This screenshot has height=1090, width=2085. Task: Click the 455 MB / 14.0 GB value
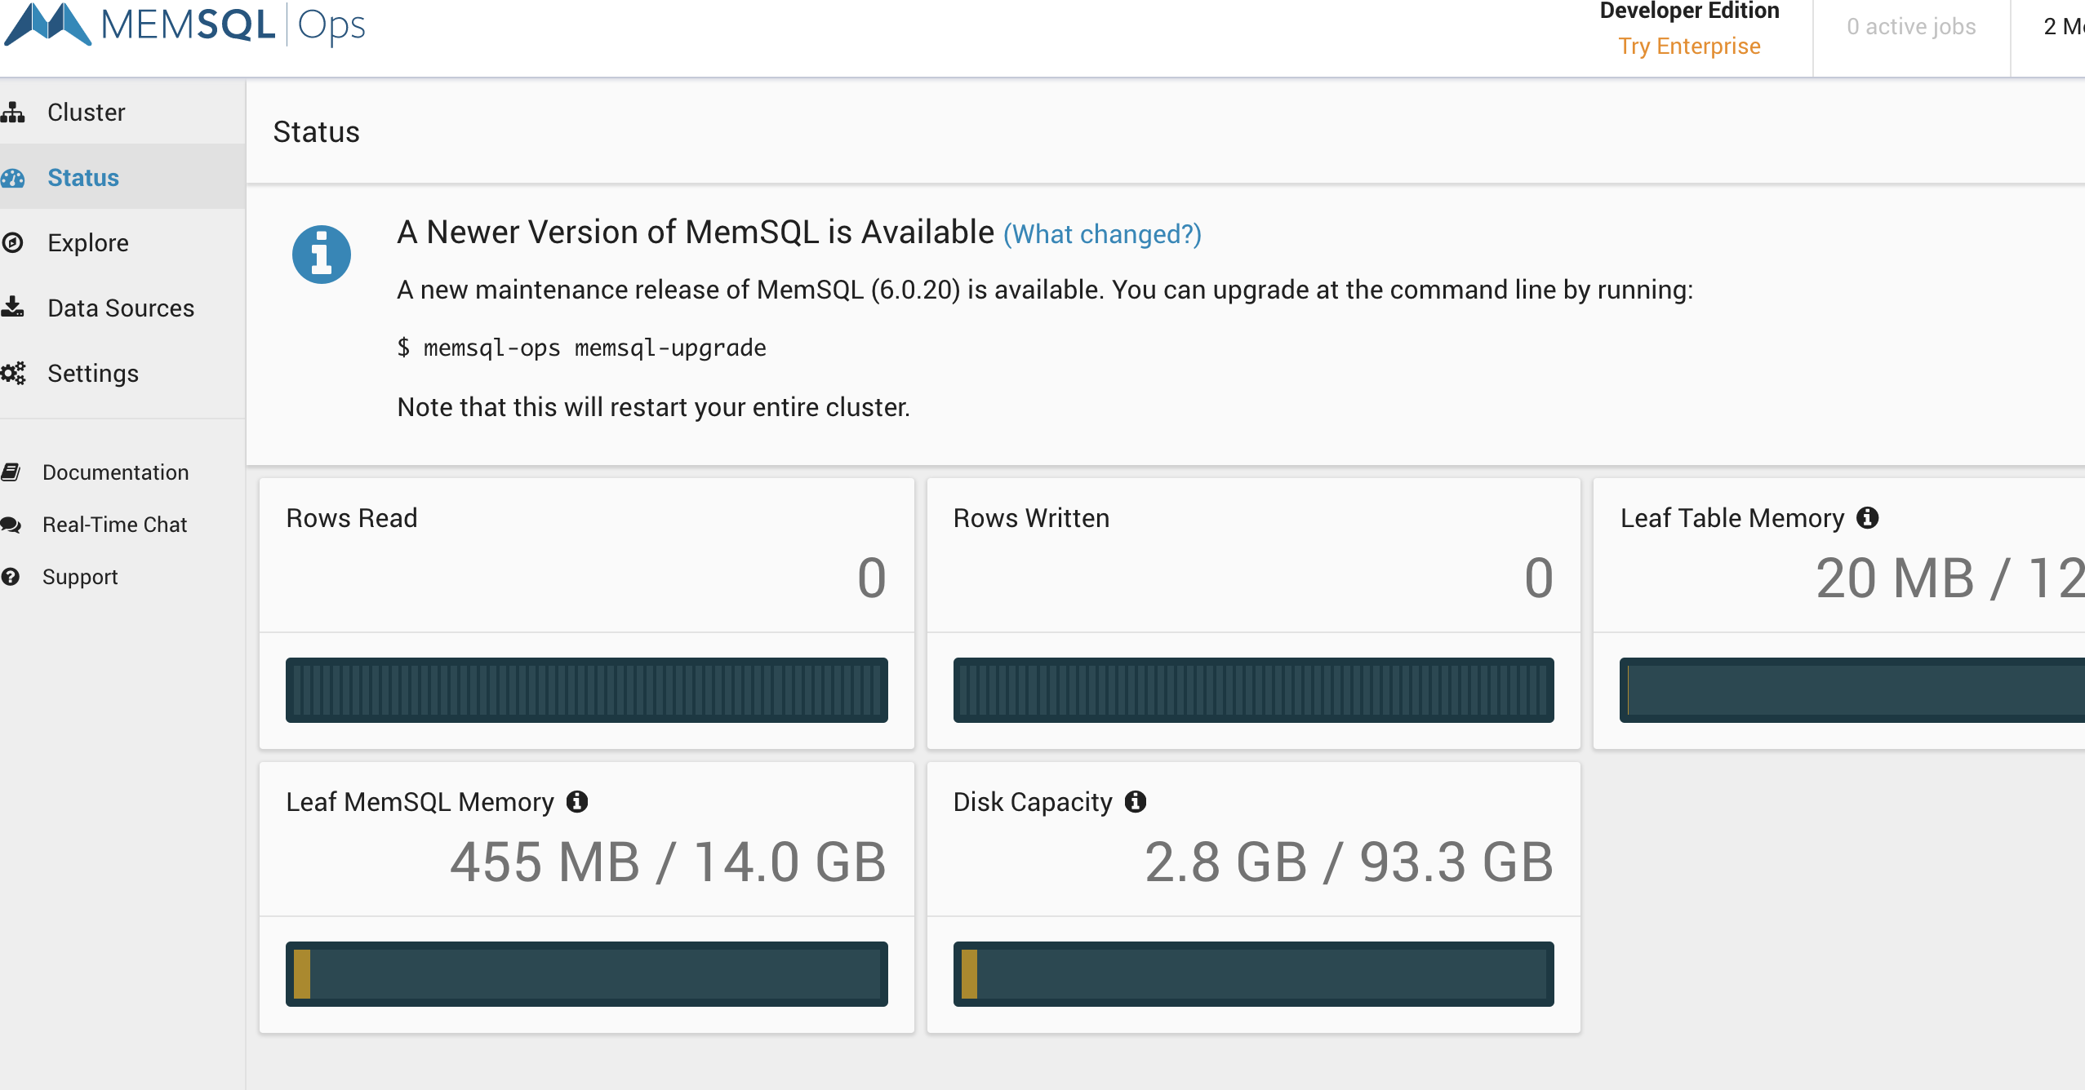[x=668, y=862]
